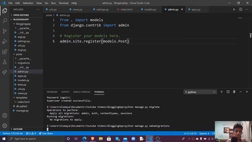Image resolution: width=252 pixels, height=142 pixels.
Task: Collapse the templates folder
Action: pyautogui.click(x=22, y=97)
